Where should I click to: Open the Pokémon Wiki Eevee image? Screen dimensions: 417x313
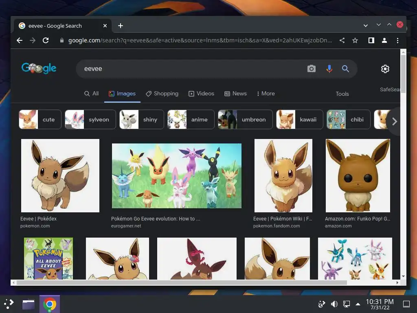[x=283, y=176]
